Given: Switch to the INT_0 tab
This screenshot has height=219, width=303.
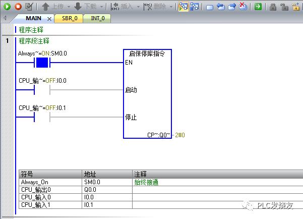Looking at the screenshot, I should pos(98,18).
